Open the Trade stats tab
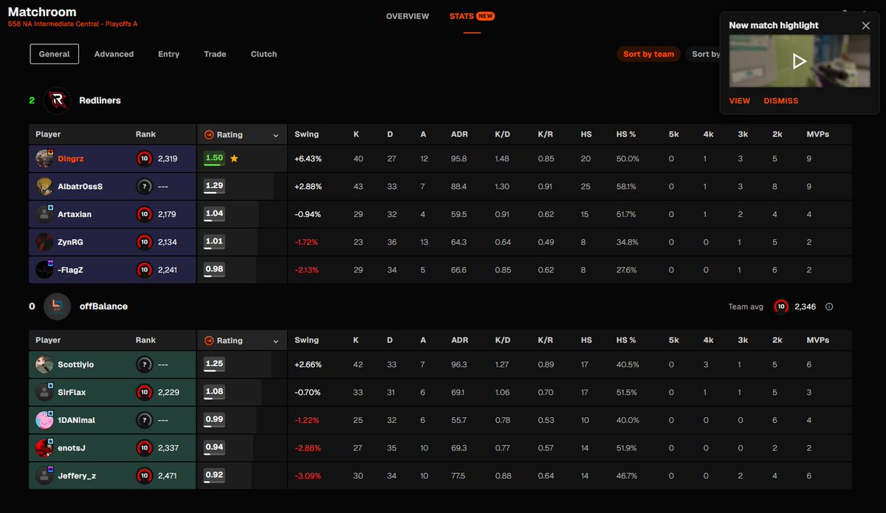The height and width of the screenshot is (513, 886). click(215, 54)
